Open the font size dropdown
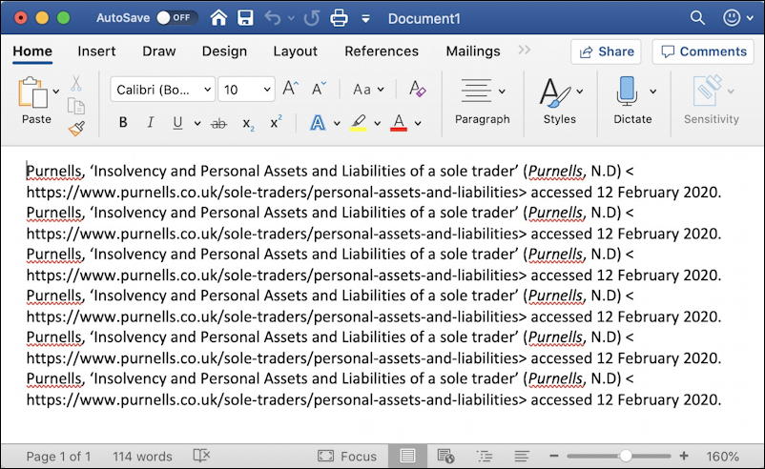765x469 pixels. [246, 90]
